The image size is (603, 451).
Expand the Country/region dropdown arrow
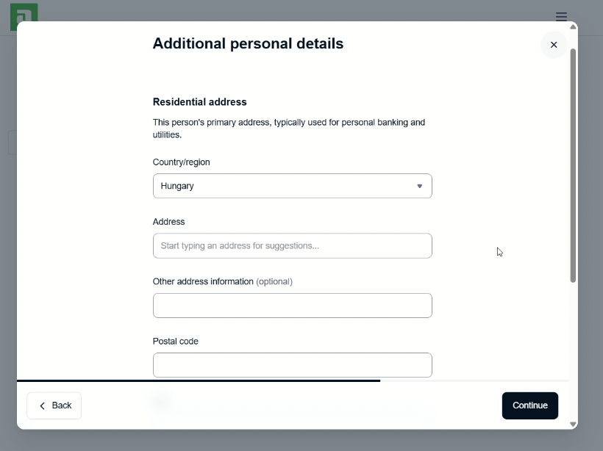point(420,187)
